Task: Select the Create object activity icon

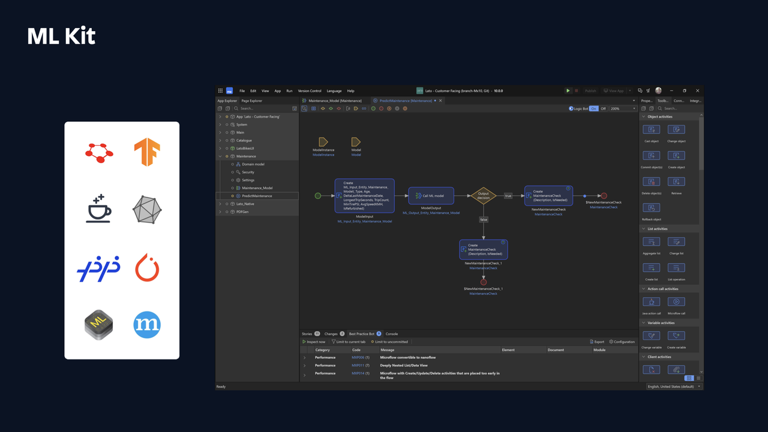Action: 676,155
